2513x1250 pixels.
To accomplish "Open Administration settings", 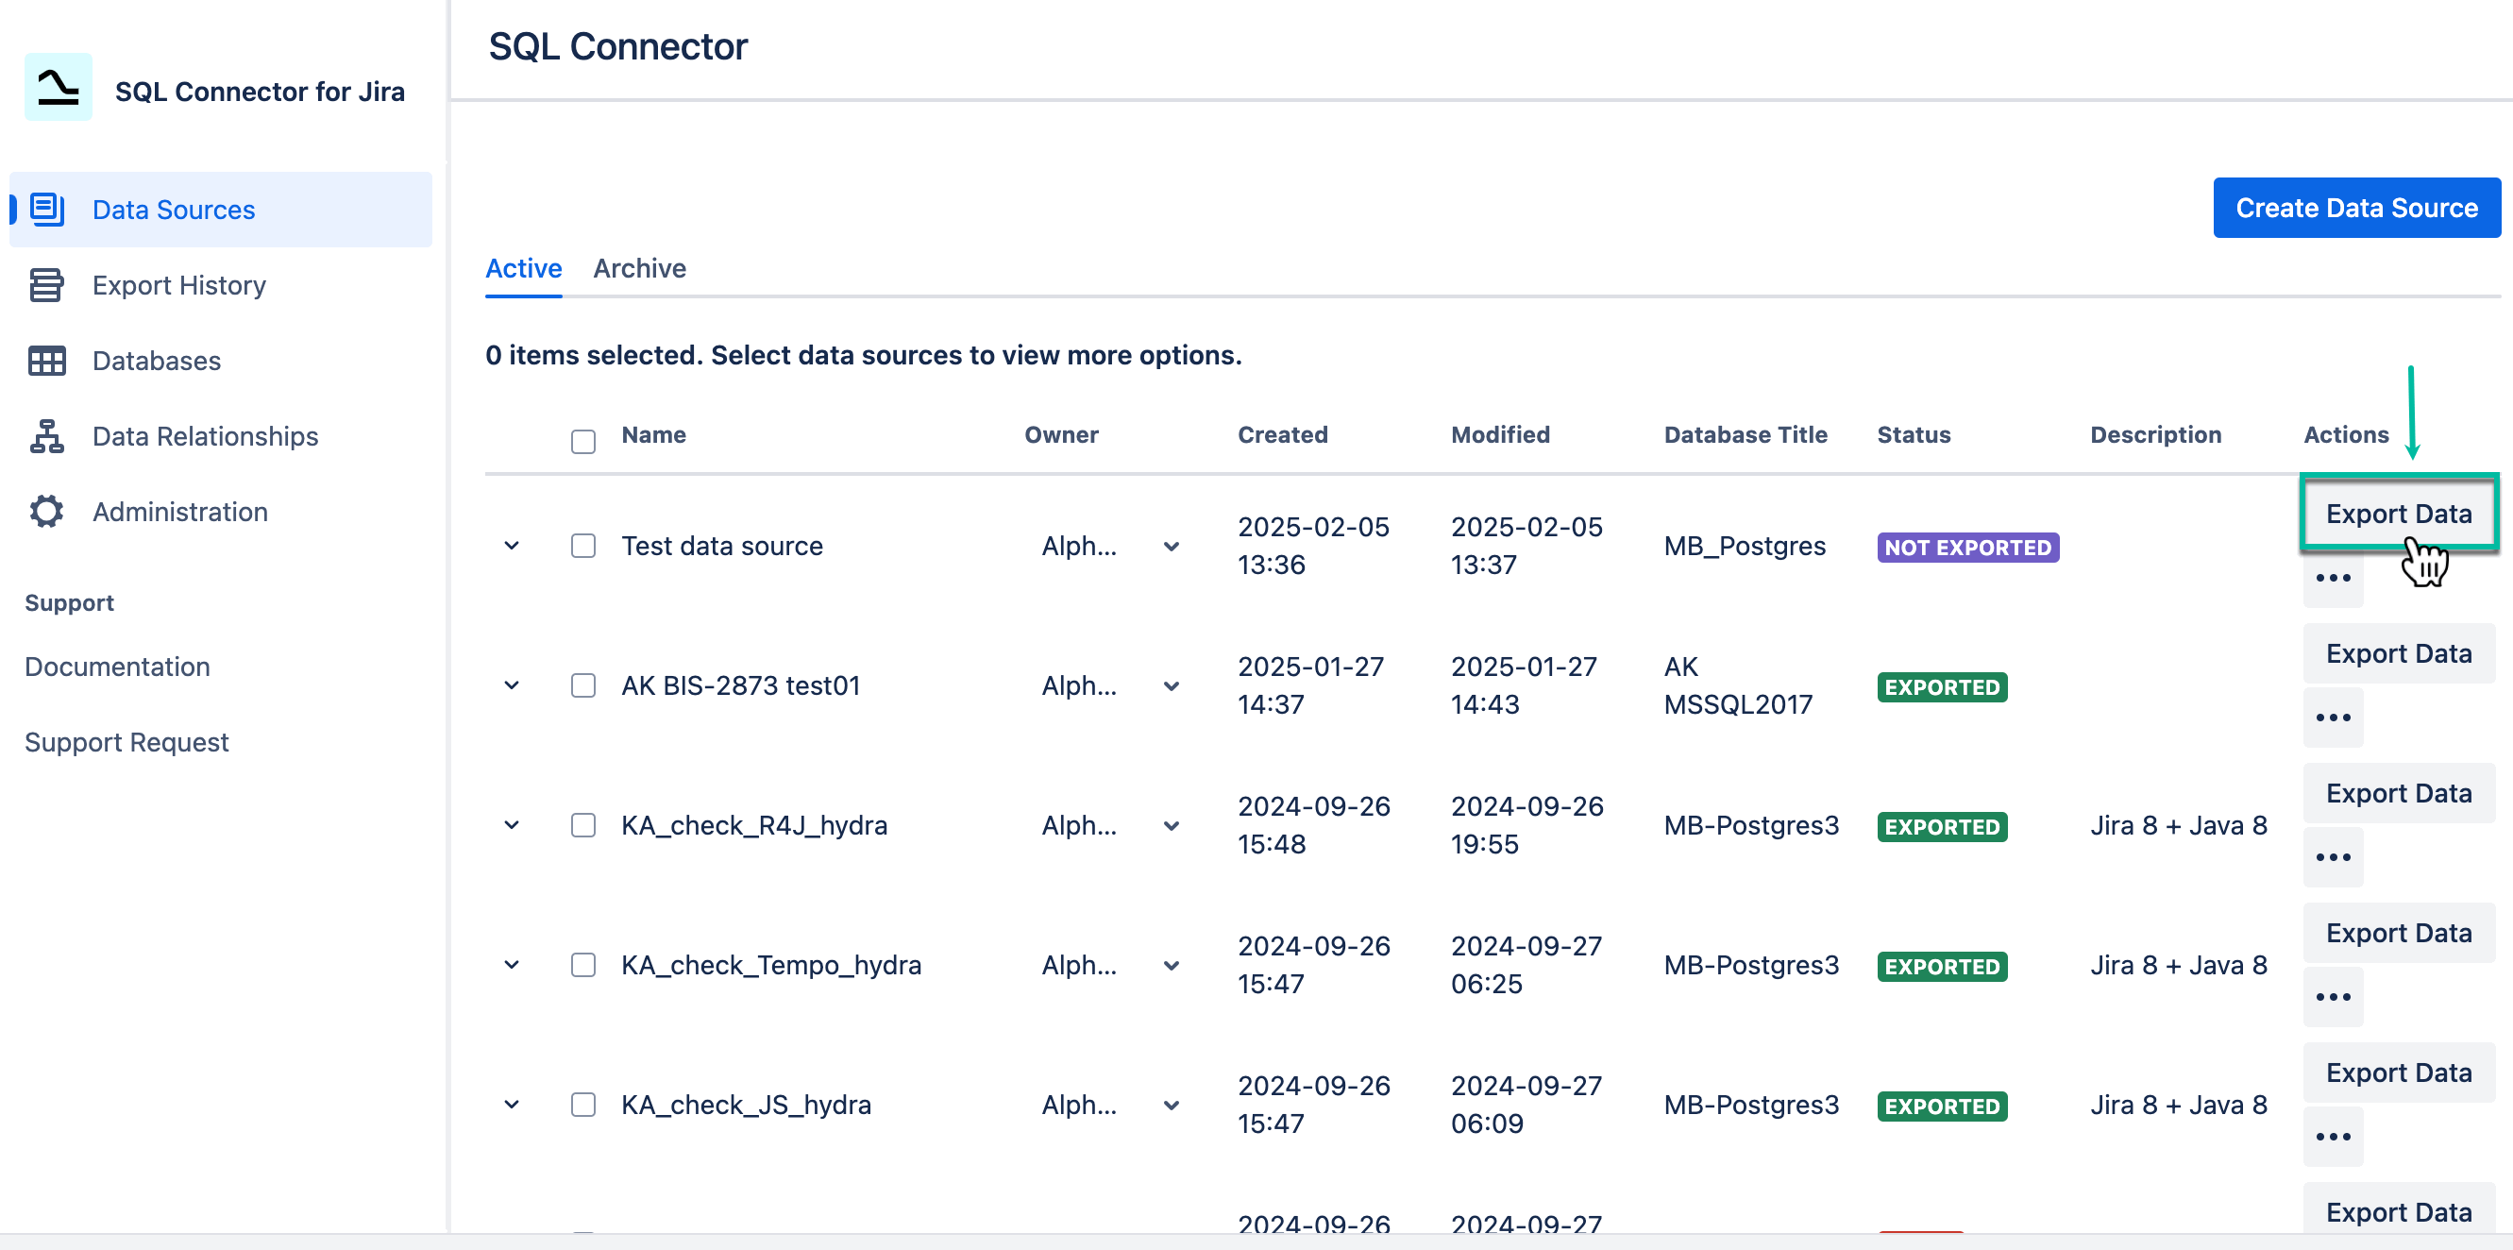I will [x=179, y=512].
